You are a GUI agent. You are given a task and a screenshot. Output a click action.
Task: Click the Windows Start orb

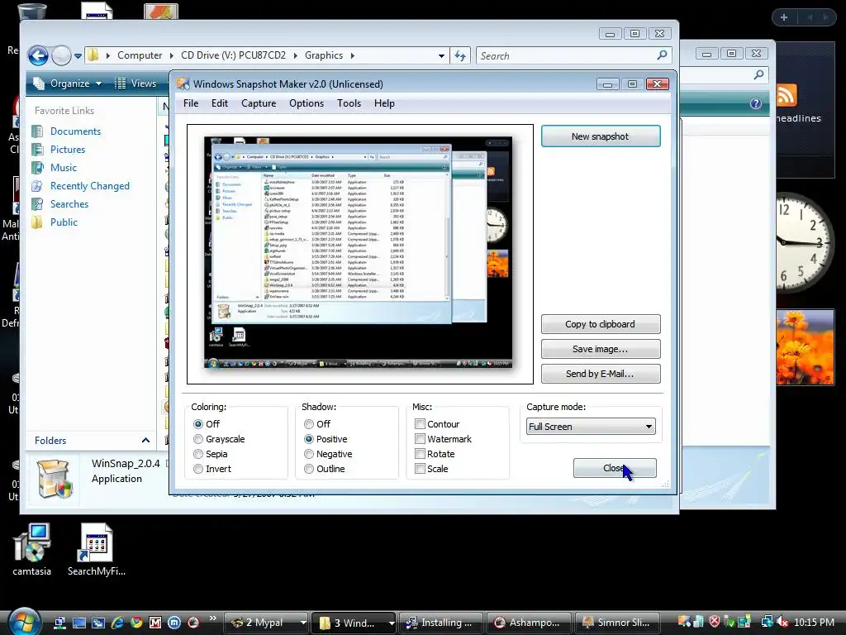point(24,622)
